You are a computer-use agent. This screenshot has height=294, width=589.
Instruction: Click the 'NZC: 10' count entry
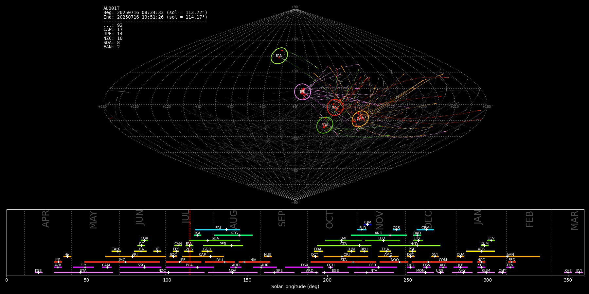tap(113, 39)
